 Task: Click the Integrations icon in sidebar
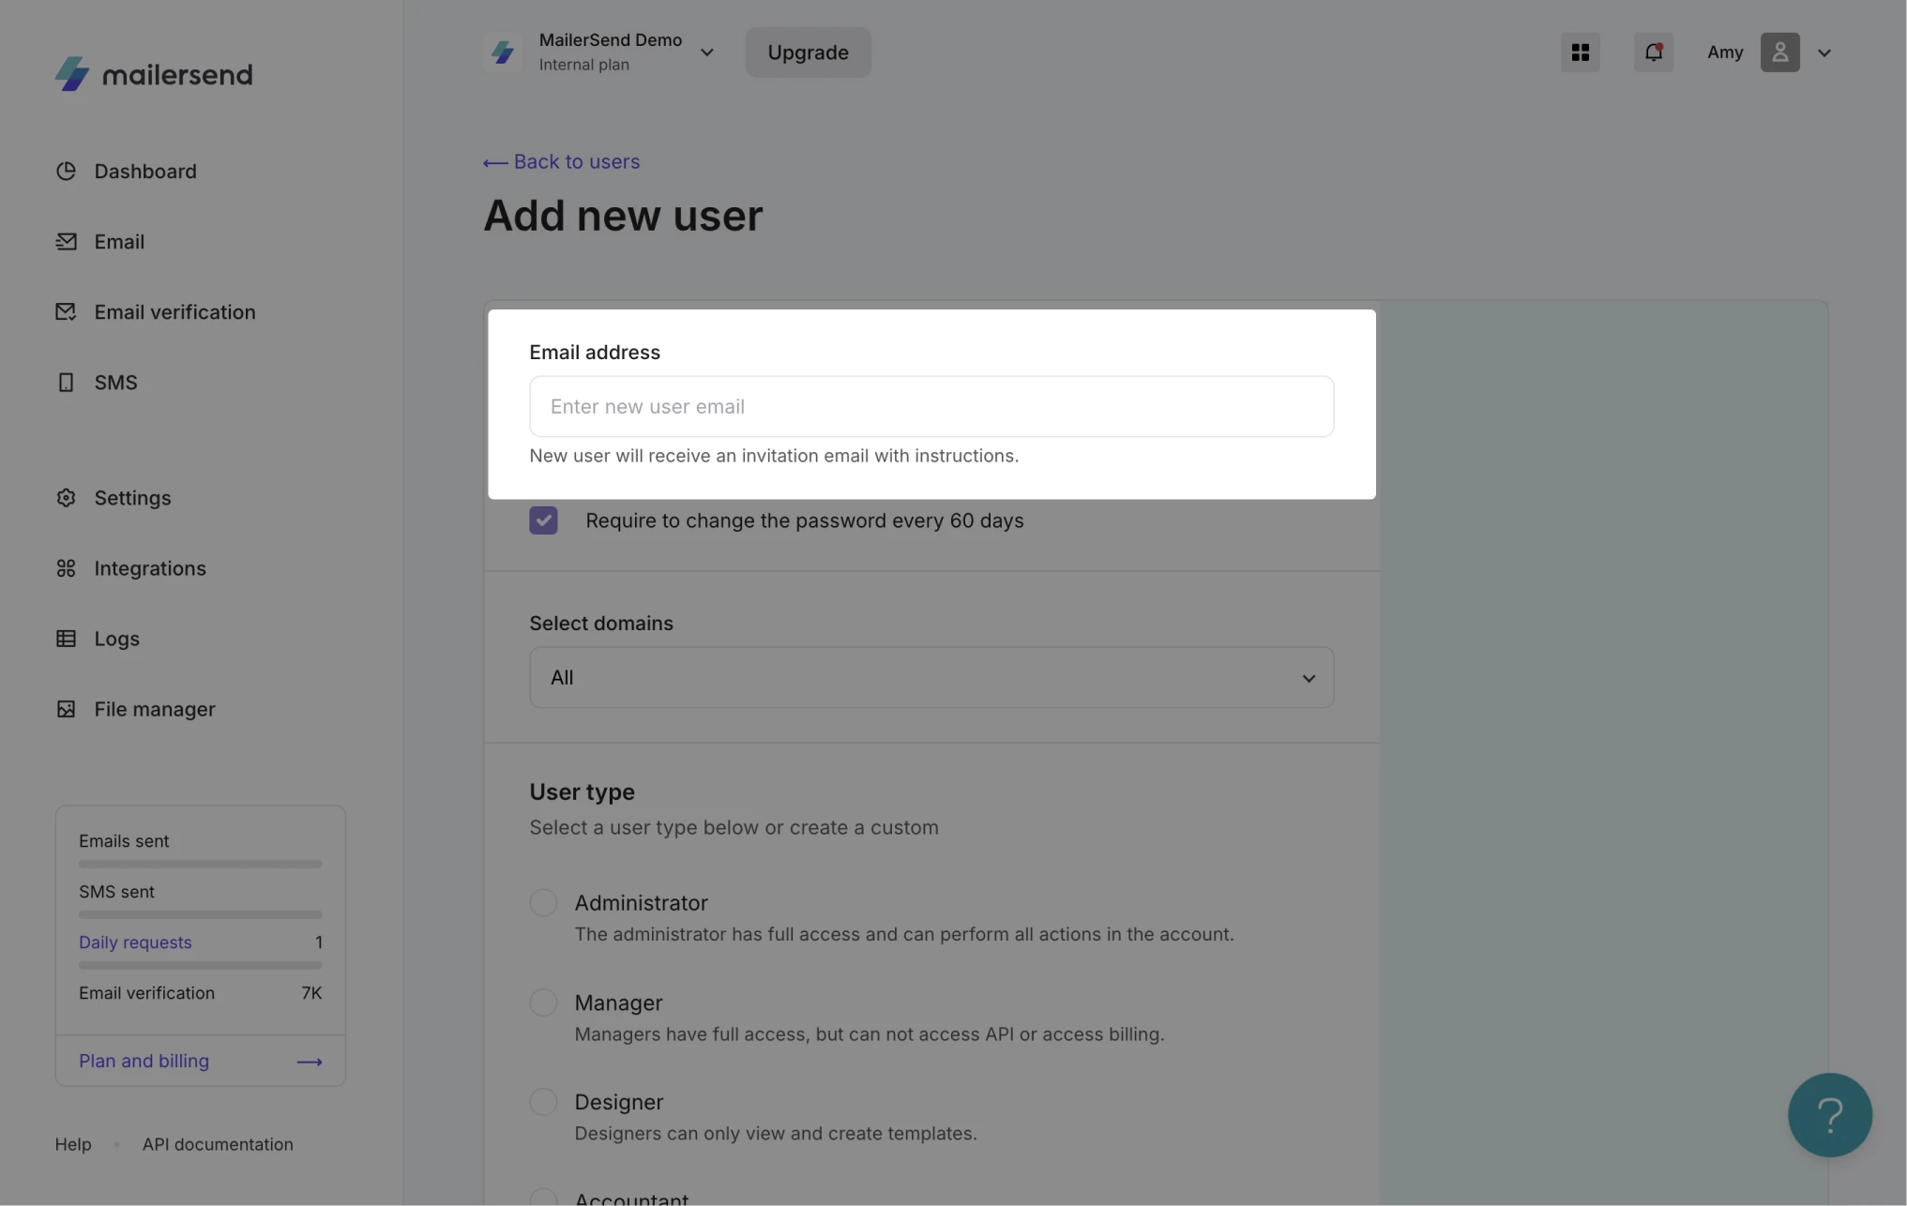point(66,568)
